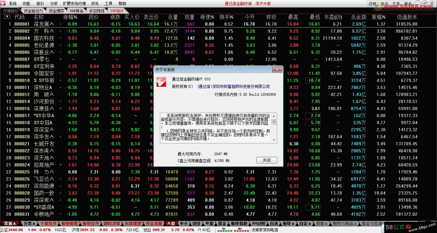Open the 分析 menu
The width and height of the screenshot is (437, 233).
54,4
